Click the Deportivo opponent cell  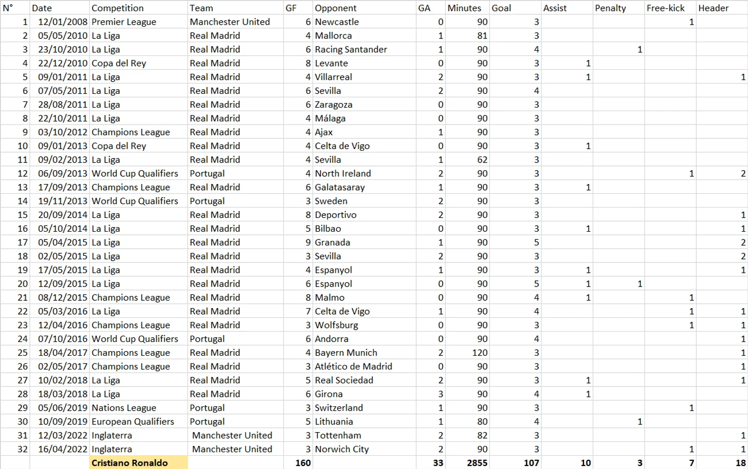pos(364,215)
